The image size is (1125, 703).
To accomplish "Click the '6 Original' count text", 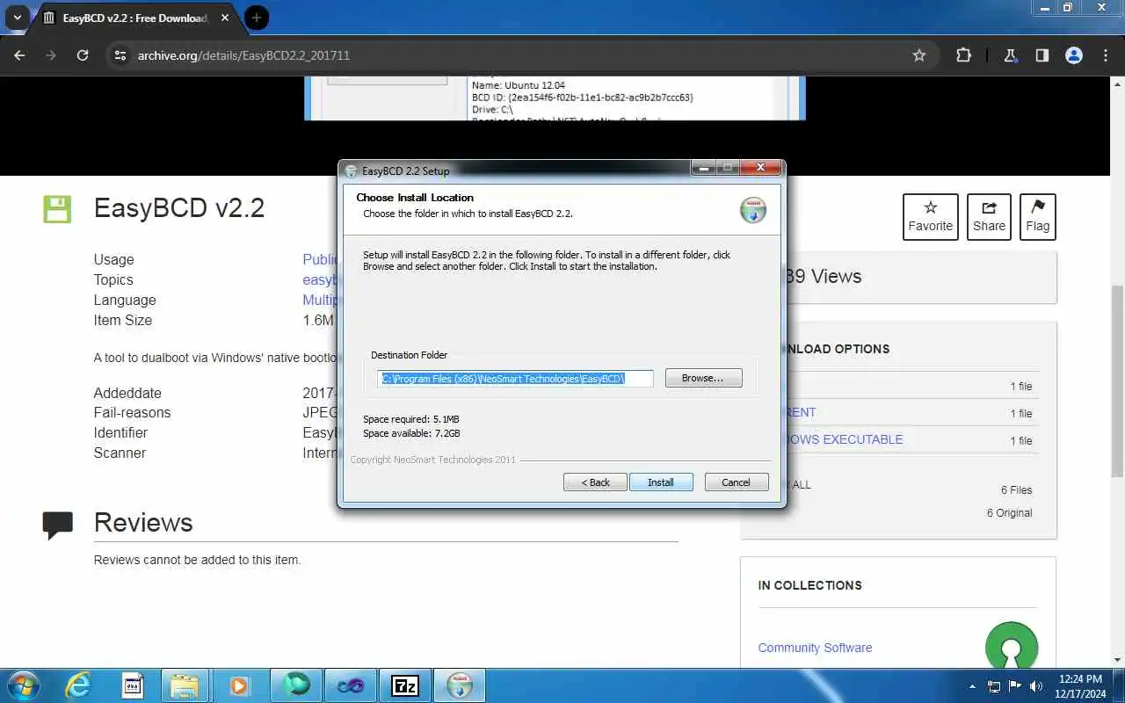I will 1009,513.
